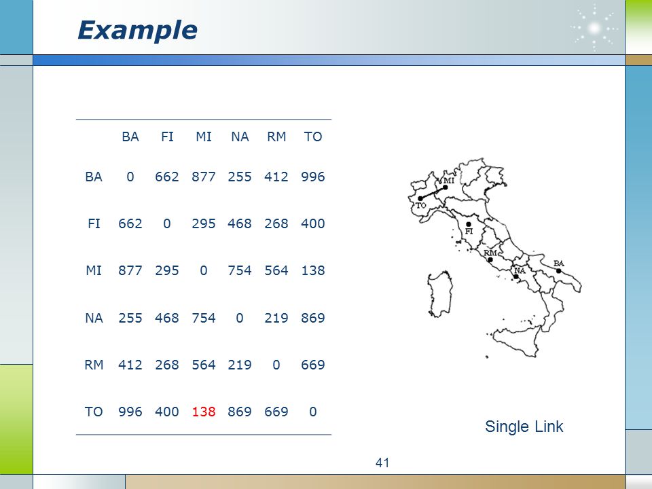
Task: Click the slide number 41
Action: point(382,463)
